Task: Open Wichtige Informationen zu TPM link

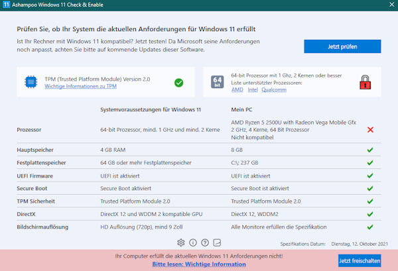Action: [80, 86]
